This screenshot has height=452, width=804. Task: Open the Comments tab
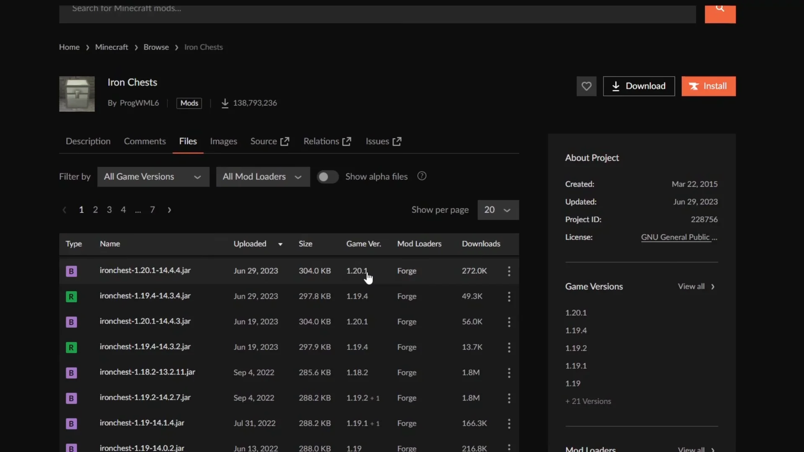[x=145, y=141]
